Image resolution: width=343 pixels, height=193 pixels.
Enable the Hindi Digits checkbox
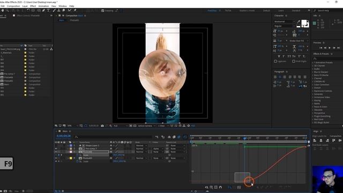pyautogui.click(x=294, y=62)
